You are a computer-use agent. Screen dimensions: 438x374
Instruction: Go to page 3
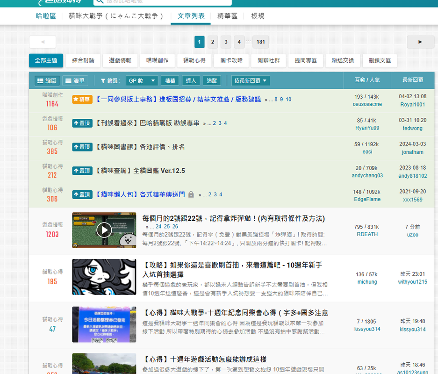(x=226, y=42)
